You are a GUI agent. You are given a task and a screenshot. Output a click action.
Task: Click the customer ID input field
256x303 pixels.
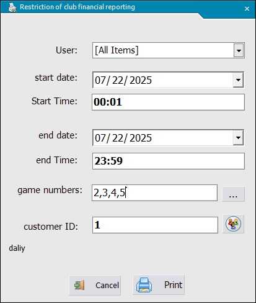click(155, 225)
